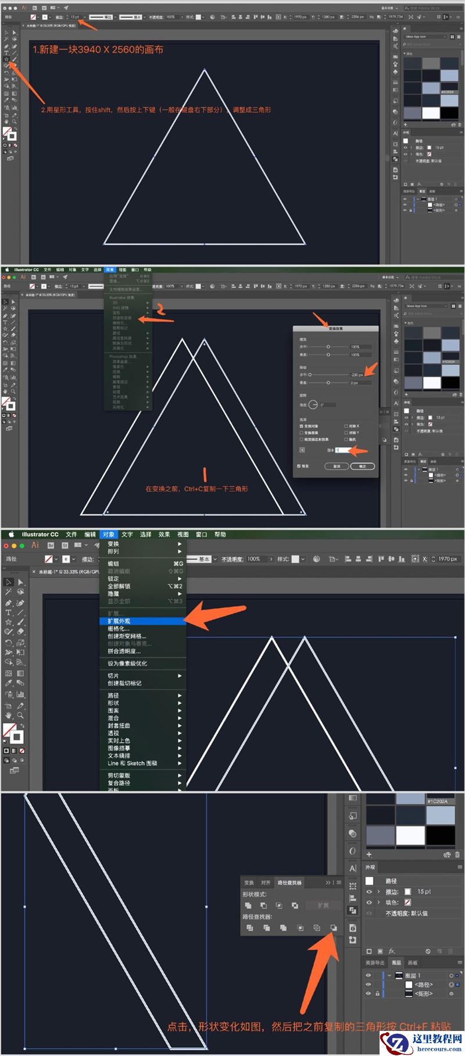Toggle the 变换对象 checkbox in Transform Effect dialog
Viewport: 465px width, 1056px height.
301,426
